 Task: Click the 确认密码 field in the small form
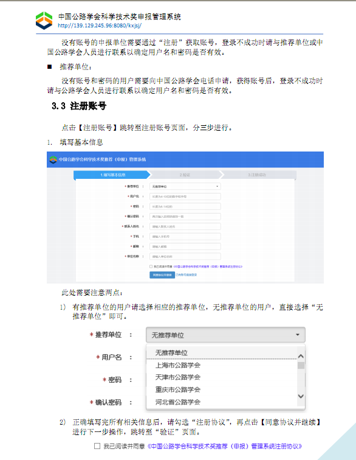[185, 217]
